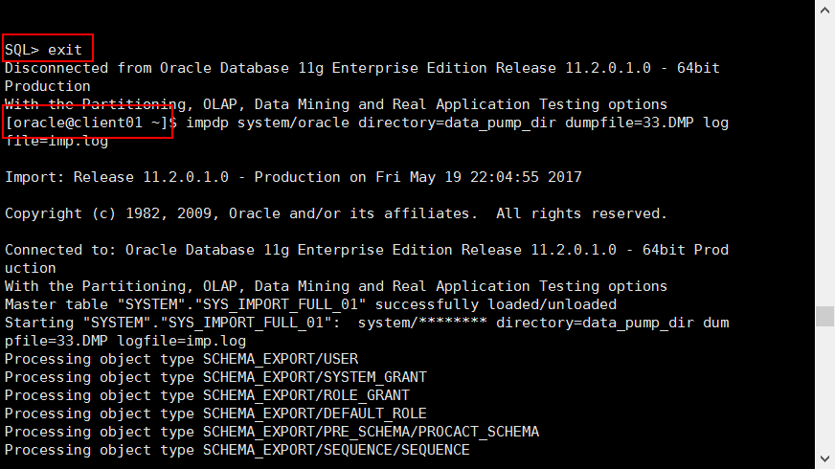Click the '[oracle@client01 ~]$' prompt text
The height and width of the screenshot is (469, 835).
[91, 123]
